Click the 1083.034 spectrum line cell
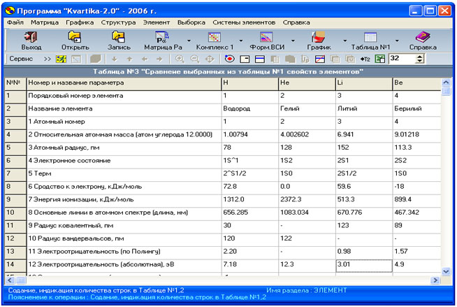 click(x=307, y=214)
